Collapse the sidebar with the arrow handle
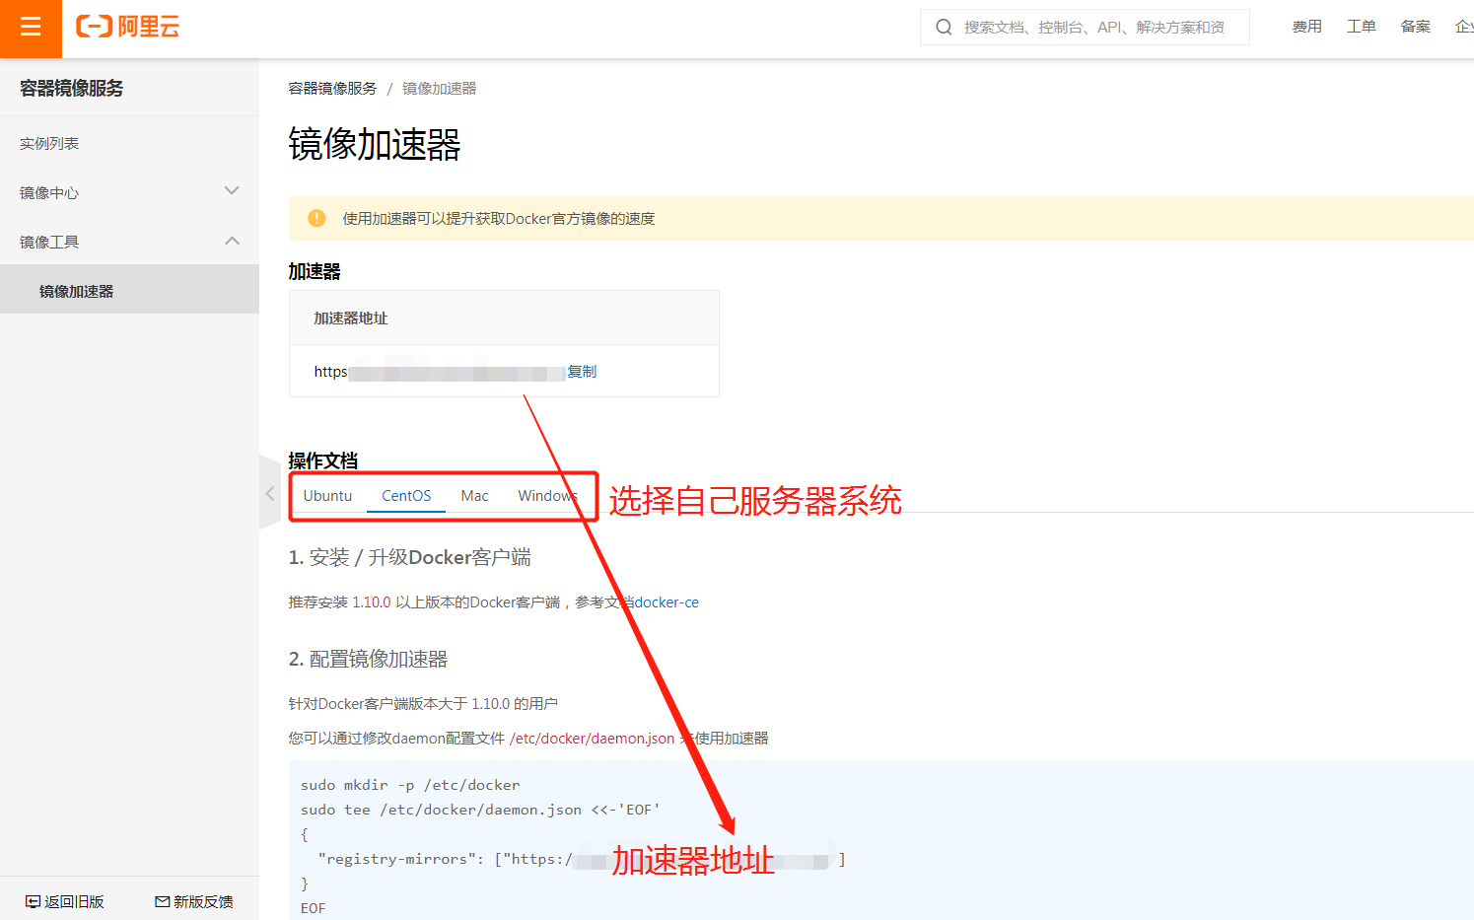The height and width of the screenshot is (920, 1474). [x=269, y=493]
